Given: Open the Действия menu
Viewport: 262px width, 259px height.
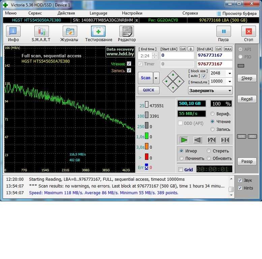Looking at the screenshot, I should [x=66, y=13].
